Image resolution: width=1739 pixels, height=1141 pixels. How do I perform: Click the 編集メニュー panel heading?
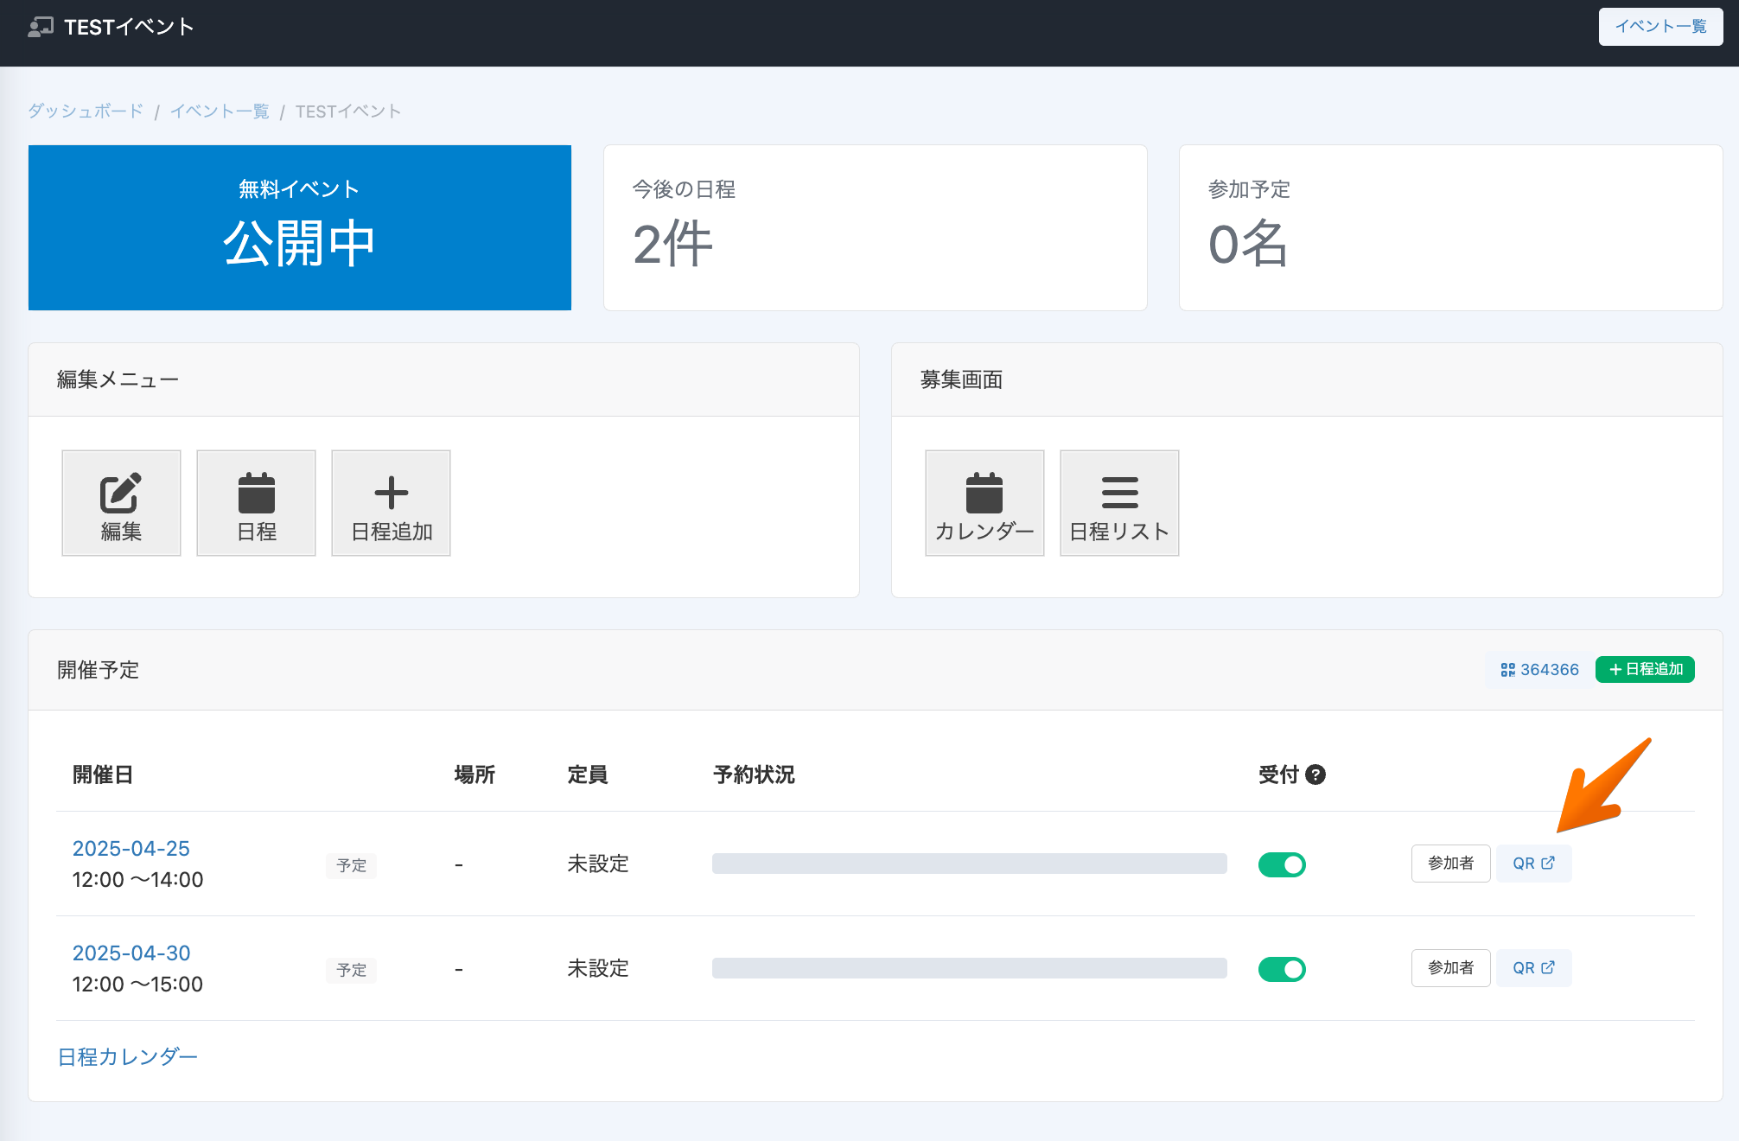click(118, 379)
